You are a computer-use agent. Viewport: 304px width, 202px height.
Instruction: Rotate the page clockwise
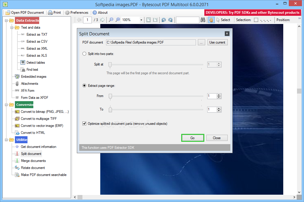coord(170,20)
